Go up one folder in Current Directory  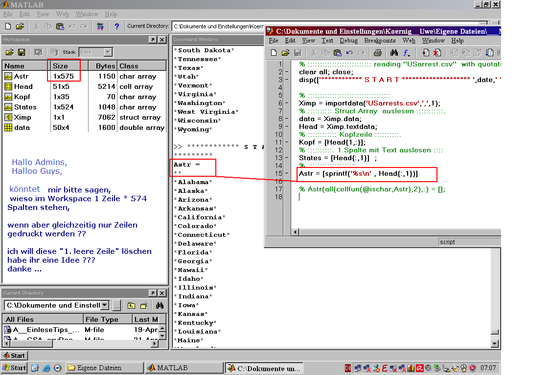pos(132,306)
